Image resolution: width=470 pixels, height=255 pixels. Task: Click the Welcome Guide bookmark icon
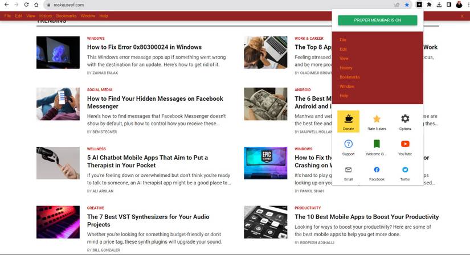pyautogui.click(x=377, y=144)
